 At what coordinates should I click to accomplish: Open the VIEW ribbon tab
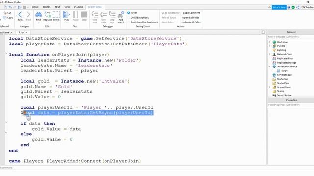click(x=67, y=7)
